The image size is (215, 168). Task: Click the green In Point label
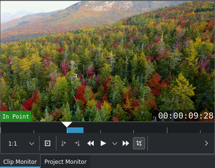pos(16,116)
